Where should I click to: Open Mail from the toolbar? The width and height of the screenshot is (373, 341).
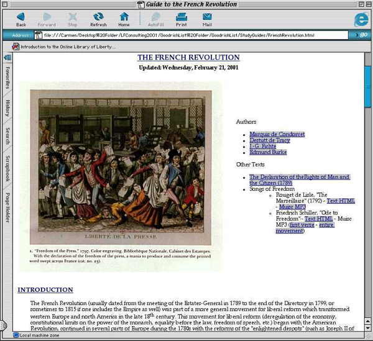(x=207, y=19)
